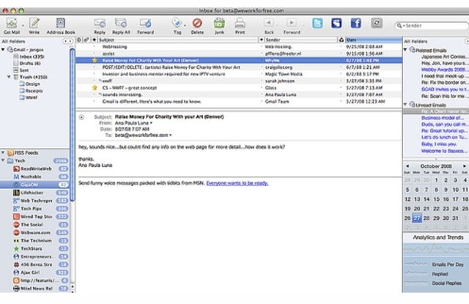Open the Mashable feed
469x304 pixels.
click(x=31, y=177)
